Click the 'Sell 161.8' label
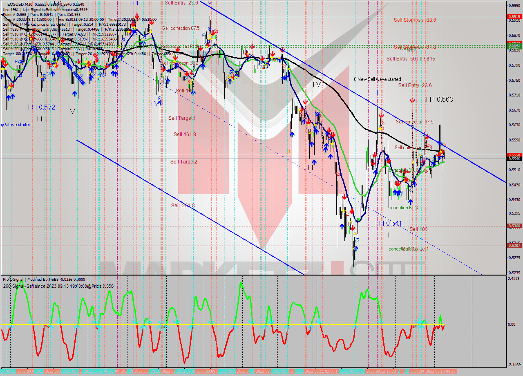 click(x=185, y=134)
